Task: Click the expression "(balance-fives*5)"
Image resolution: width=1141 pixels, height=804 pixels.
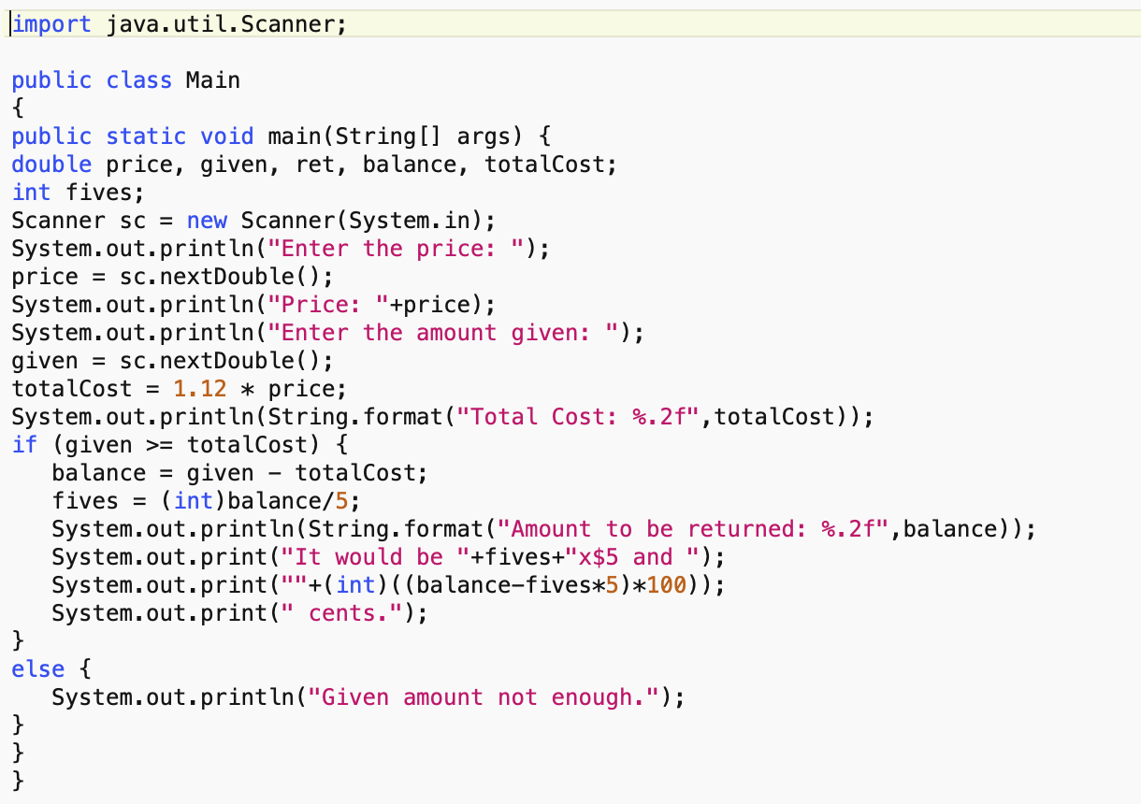Action: [x=517, y=585]
